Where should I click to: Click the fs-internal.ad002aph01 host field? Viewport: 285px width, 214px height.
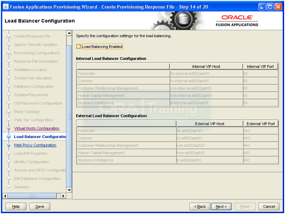pos(206,81)
